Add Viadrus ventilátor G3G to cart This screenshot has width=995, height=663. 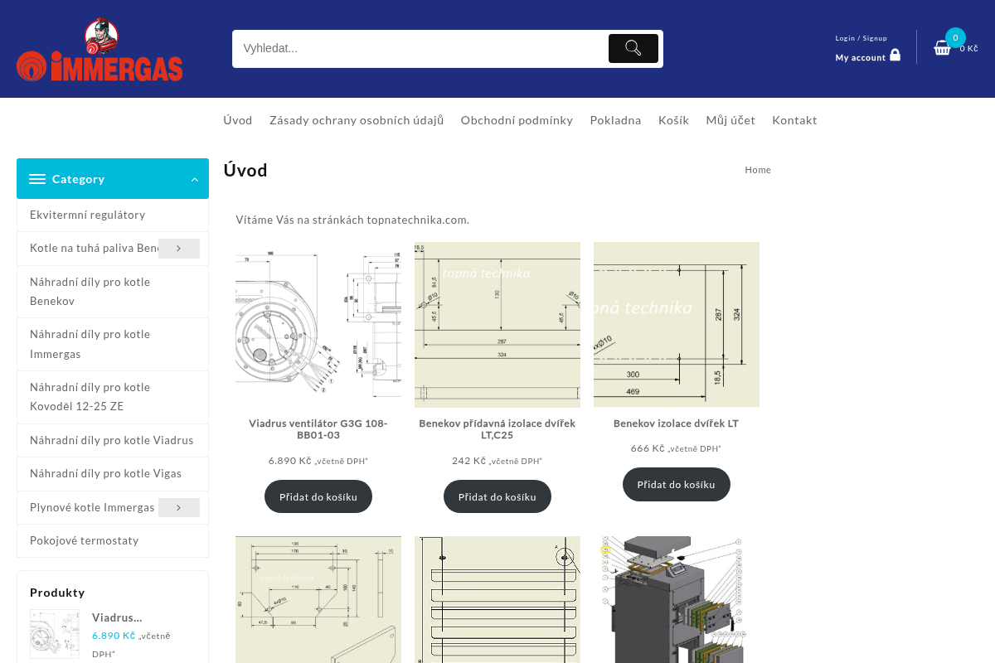318,496
